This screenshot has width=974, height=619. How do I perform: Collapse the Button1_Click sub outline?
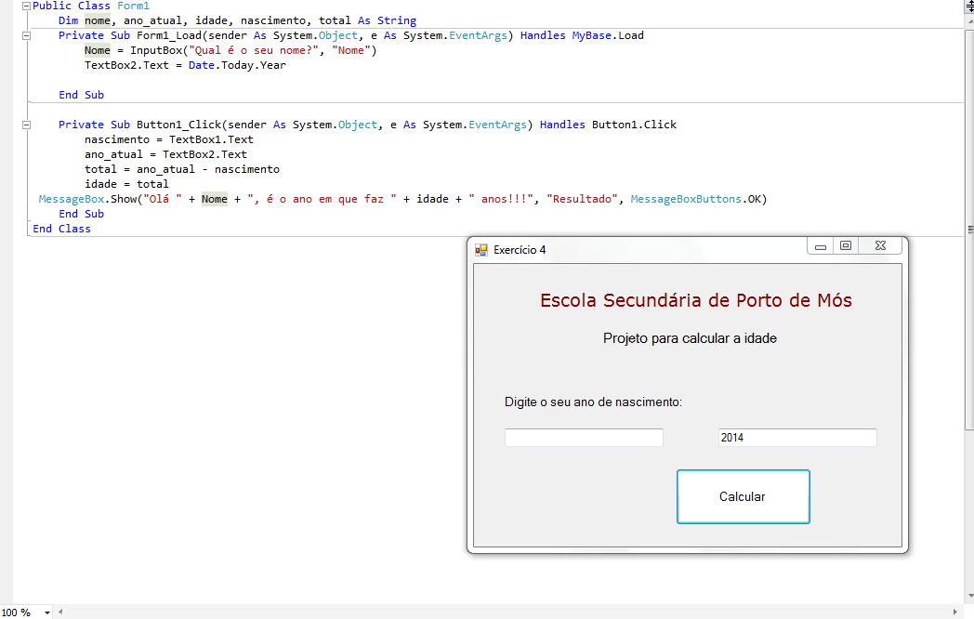pos(26,125)
